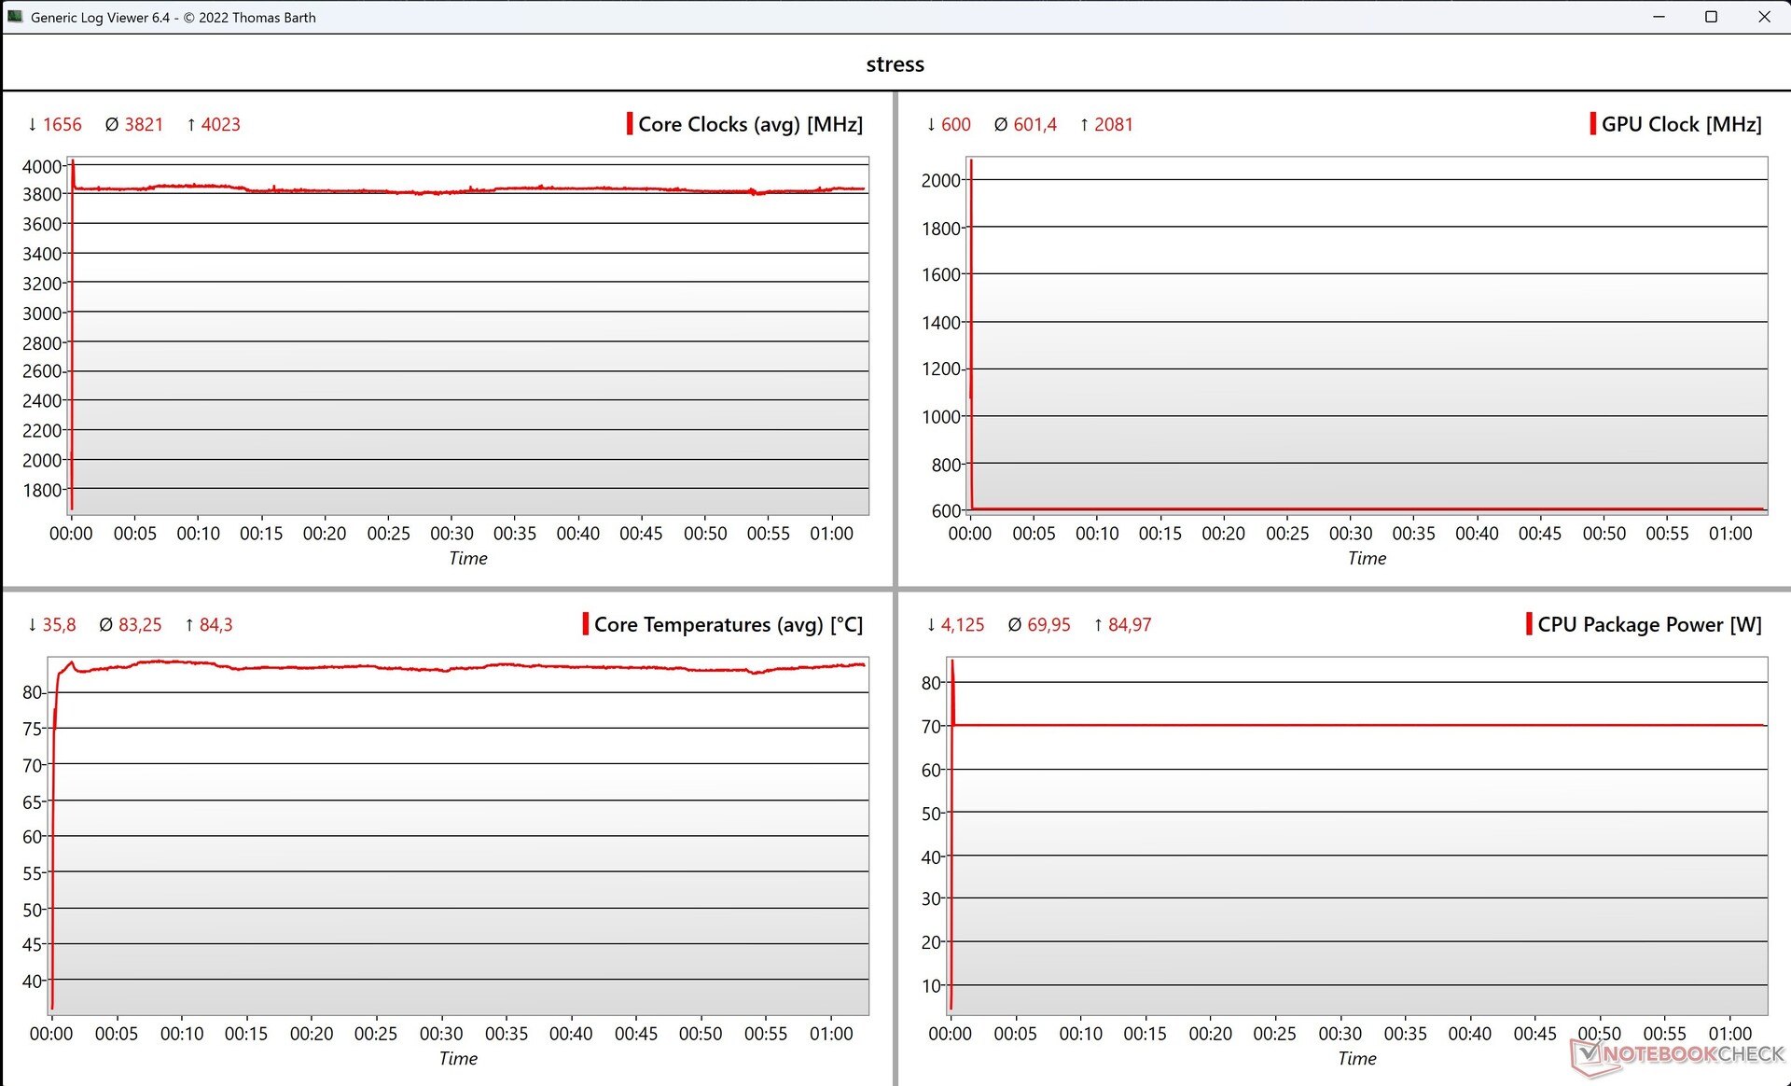Click the GPU Clock average value 601,4
The image size is (1791, 1086).
1034,124
